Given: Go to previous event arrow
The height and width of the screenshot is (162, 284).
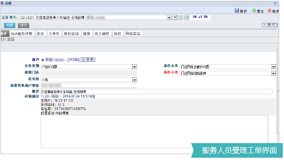Looking at the screenshot, I should (180, 17).
